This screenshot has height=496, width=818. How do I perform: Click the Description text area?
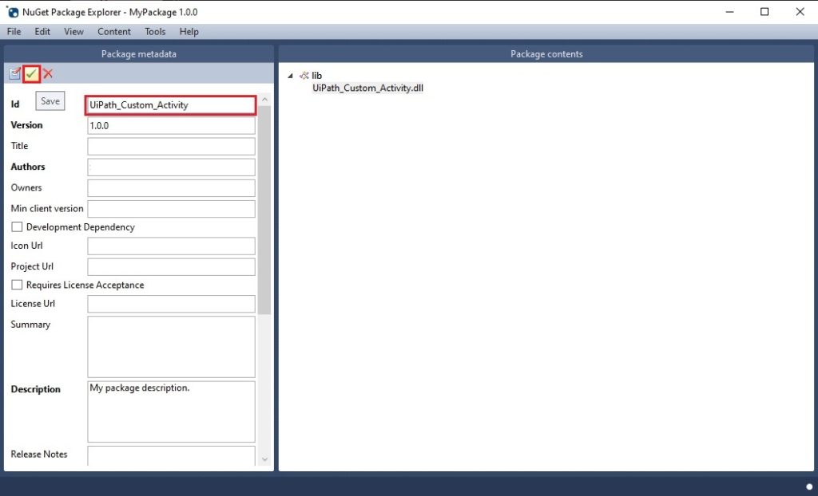coord(171,411)
